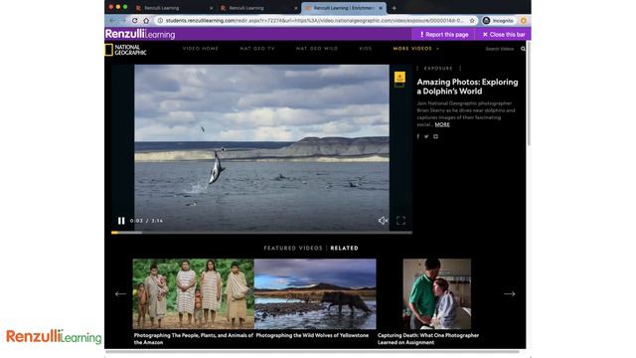
Task: Click the browser address bar URL
Action: pyautogui.click(x=314, y=20)
